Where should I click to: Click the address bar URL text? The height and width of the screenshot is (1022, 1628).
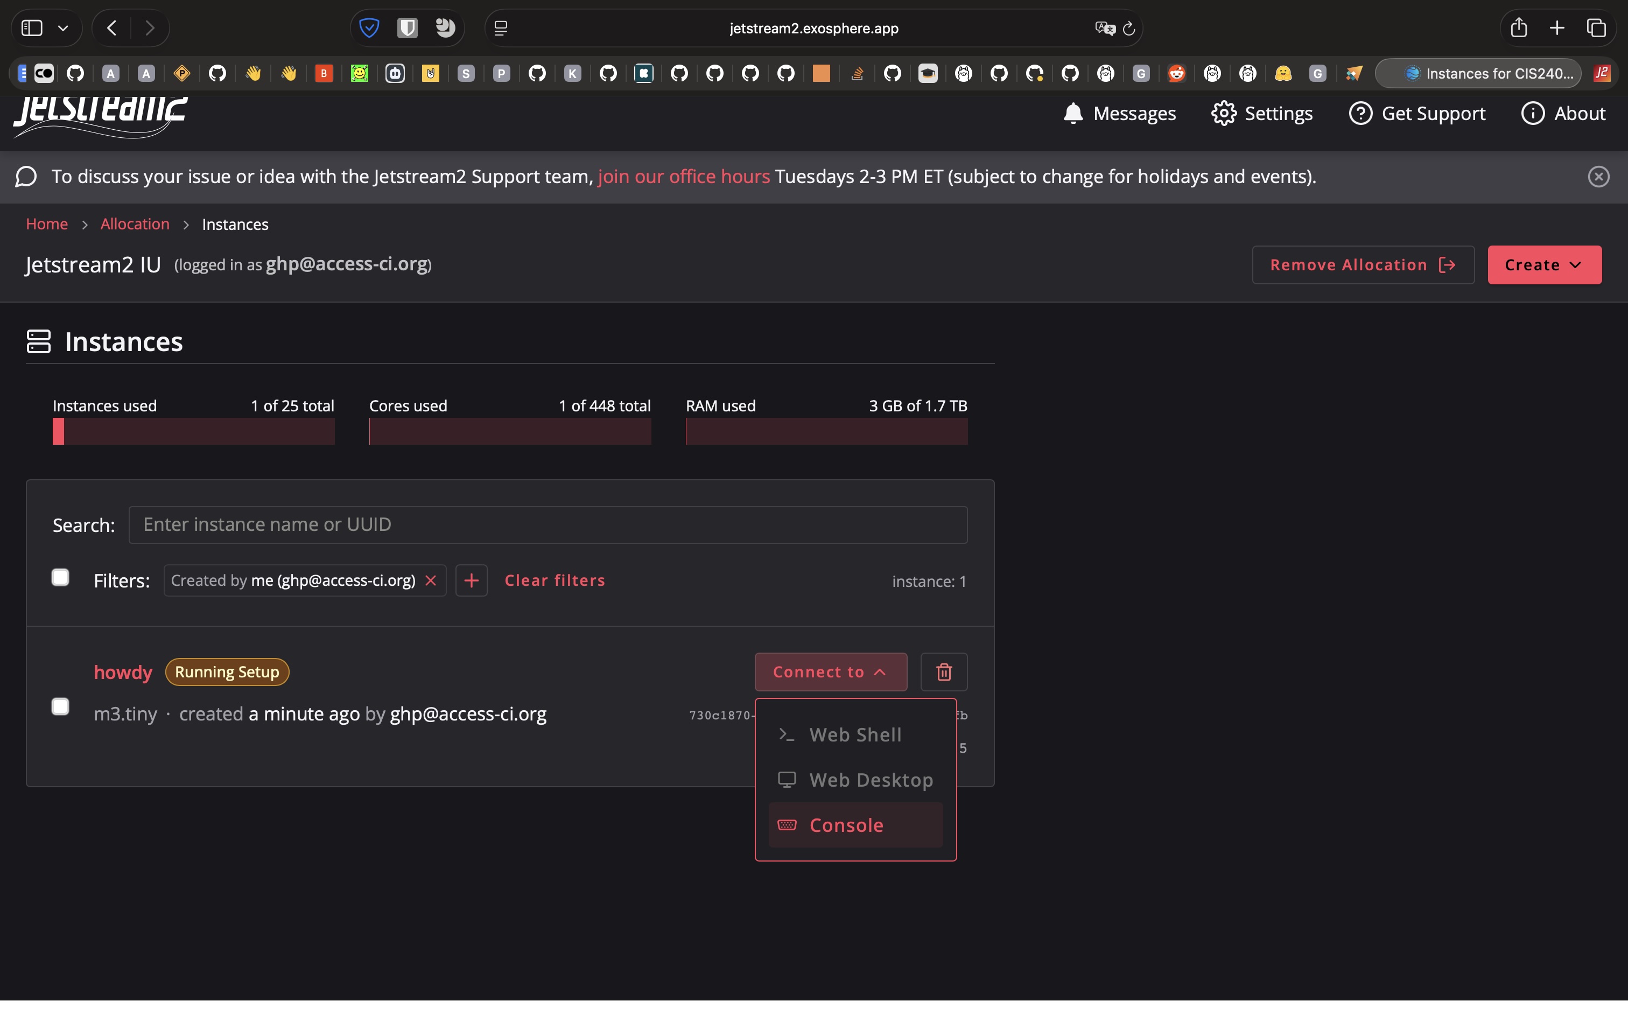tap(813, 27)
